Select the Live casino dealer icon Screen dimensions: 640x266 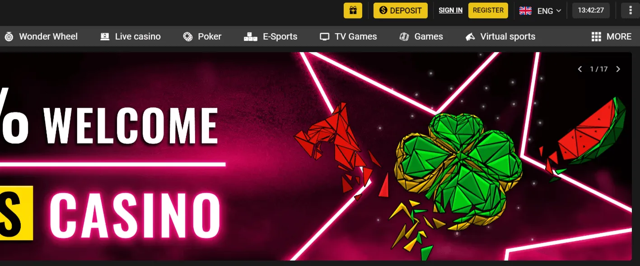click(105, 37)
